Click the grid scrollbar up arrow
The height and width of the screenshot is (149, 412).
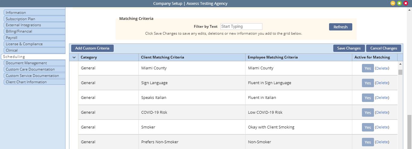[x=400, y=64]
